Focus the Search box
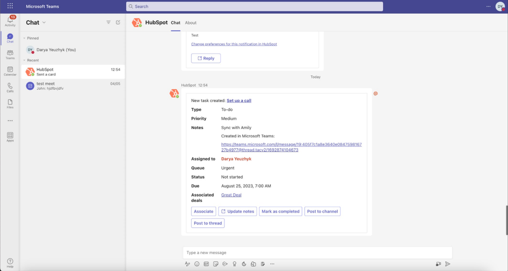Screen dimensions: 508x271 (254, 7)
